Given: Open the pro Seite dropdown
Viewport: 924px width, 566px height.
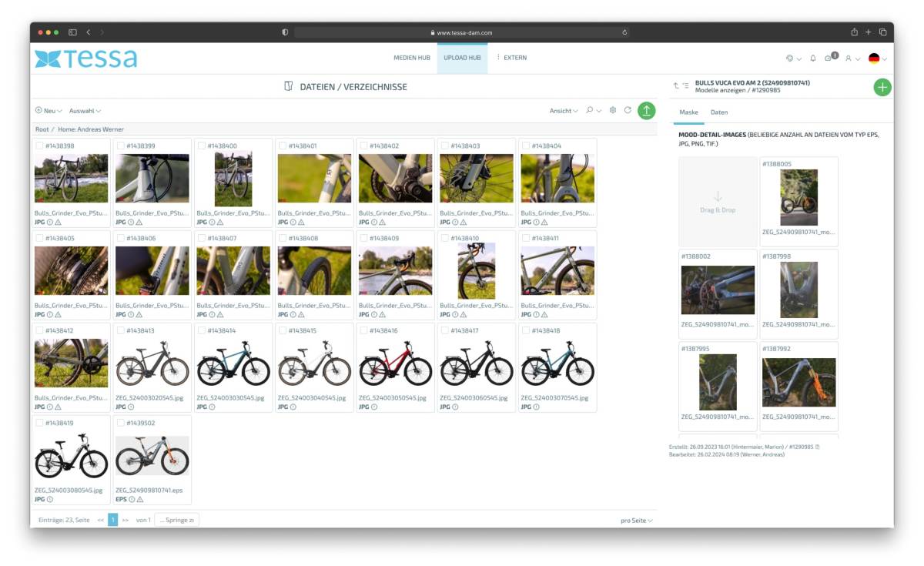Looking at the screenshot, I should (637, 521).
